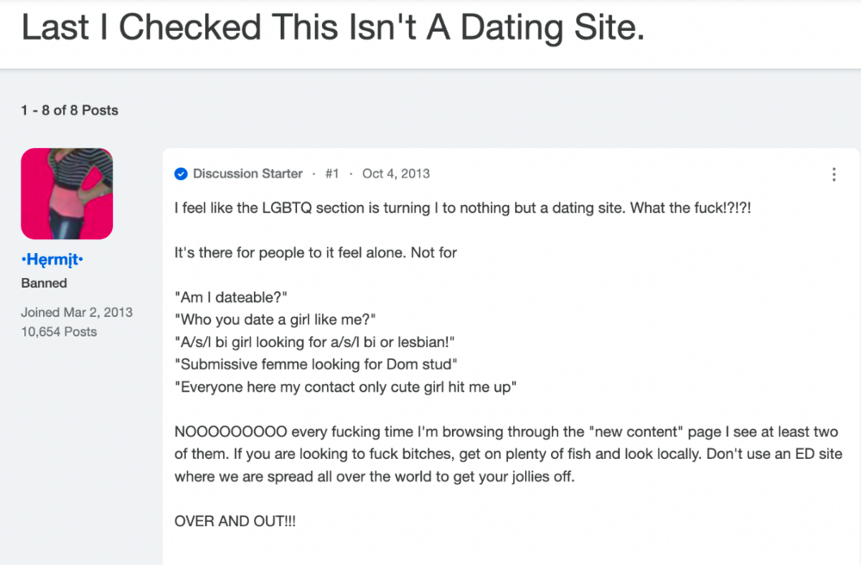Click the 'Joined Mar 2, 2013' info

click(x=77, y=313)
